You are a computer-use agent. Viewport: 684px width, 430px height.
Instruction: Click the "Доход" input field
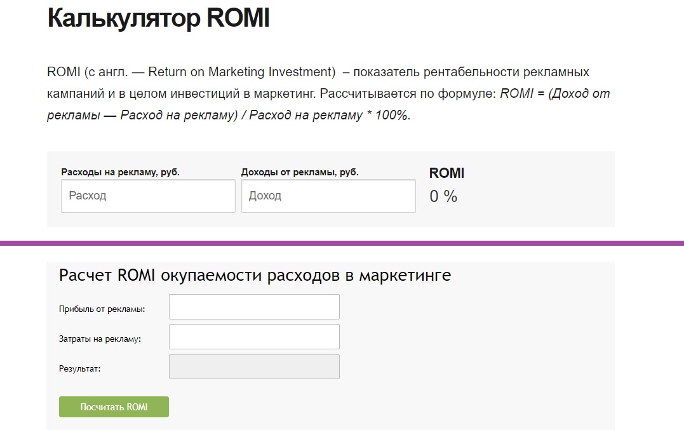pos(328,196)
